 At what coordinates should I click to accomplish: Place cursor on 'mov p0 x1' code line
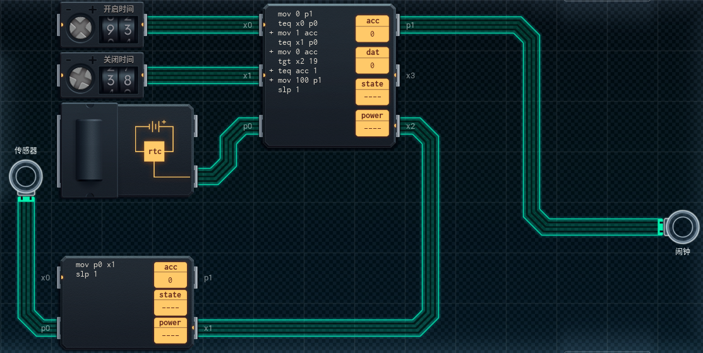(x=95, y=265)
